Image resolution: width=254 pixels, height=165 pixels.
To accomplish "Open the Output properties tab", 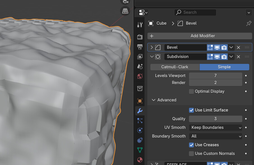I will coord(140,47).
